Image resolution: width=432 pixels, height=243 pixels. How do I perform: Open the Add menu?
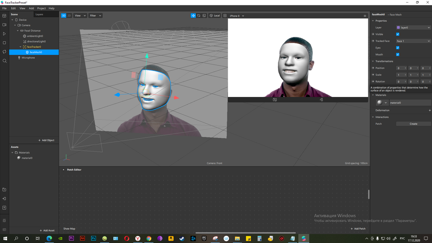pos(31,8)
